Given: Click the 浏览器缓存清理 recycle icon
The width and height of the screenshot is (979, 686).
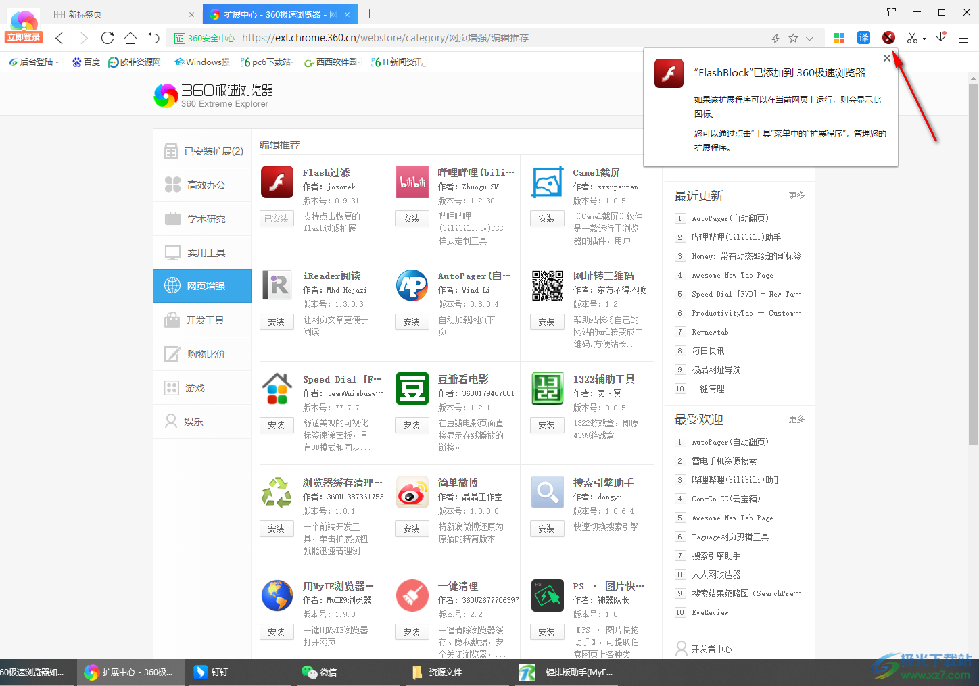Looking at the screenshot, I should click(277, 492).
